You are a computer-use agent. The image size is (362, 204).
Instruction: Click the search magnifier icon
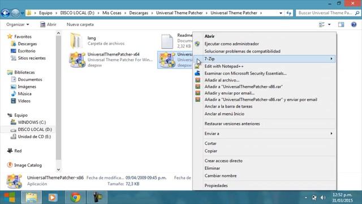coord(357,13)
